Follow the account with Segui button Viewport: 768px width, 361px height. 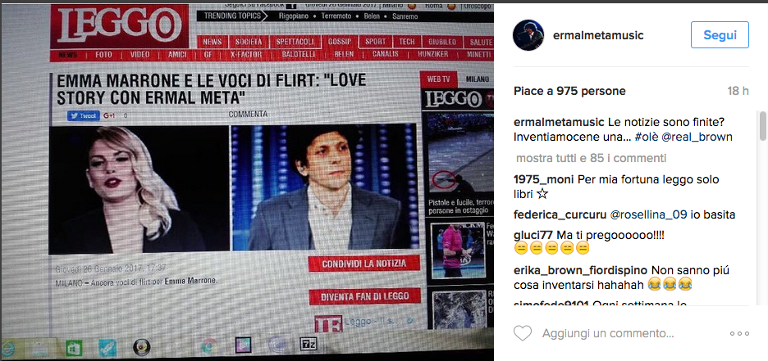coord(720,34)
